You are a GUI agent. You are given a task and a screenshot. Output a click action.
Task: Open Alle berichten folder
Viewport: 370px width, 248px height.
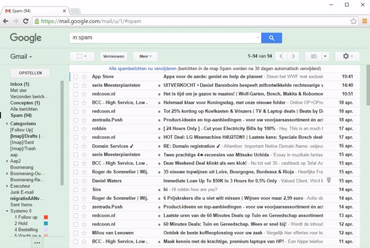pos(24,109)
